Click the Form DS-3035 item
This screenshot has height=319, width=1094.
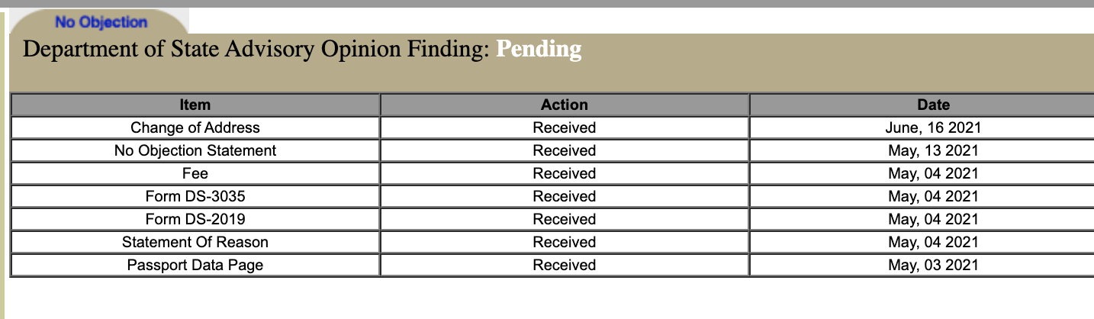[x=195, y=196]
